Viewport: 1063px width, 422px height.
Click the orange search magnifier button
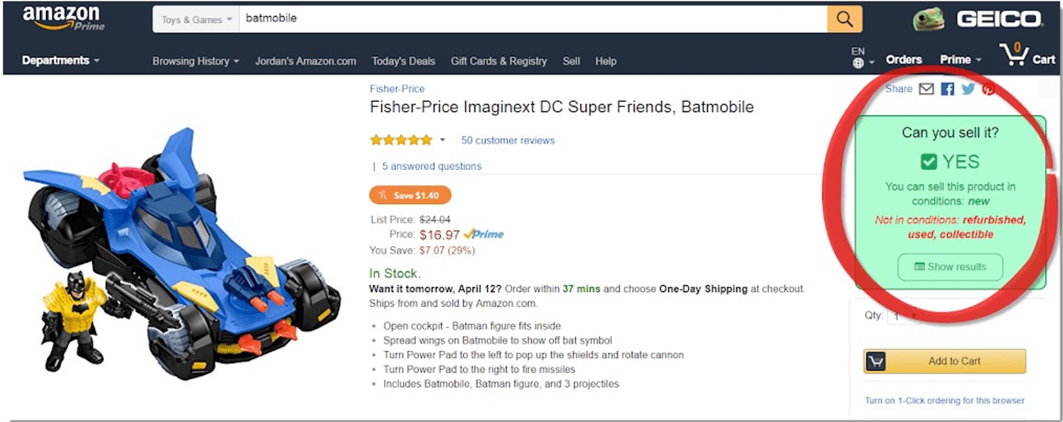tap(844, 19)
